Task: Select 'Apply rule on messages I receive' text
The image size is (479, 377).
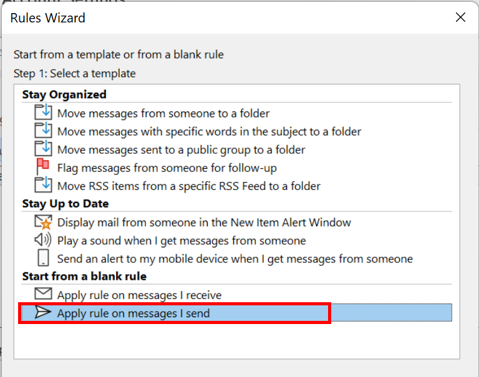Action: 139,295
